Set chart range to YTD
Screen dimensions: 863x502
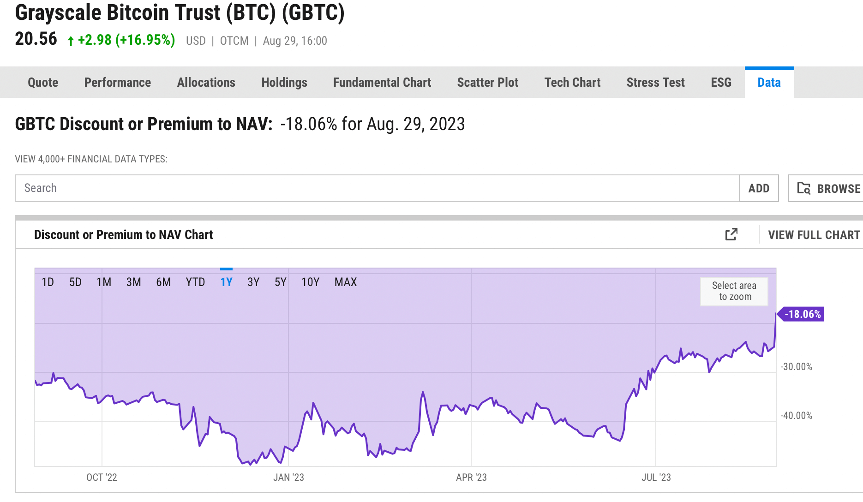(x=195, y=282)
